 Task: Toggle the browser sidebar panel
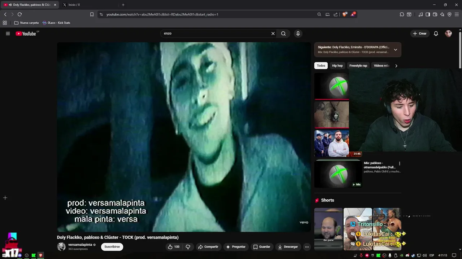[428, 14]
